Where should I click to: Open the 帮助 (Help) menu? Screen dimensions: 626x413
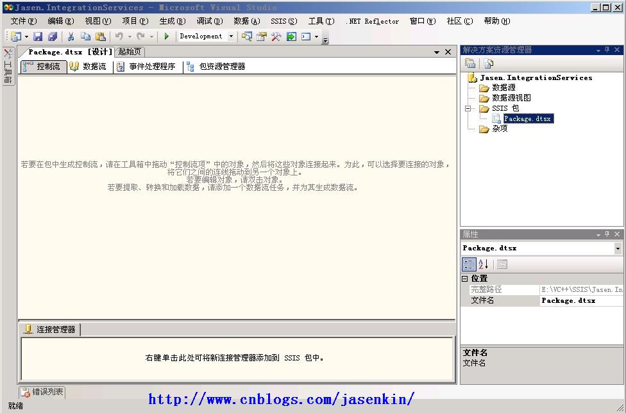(x=496, y=21)
